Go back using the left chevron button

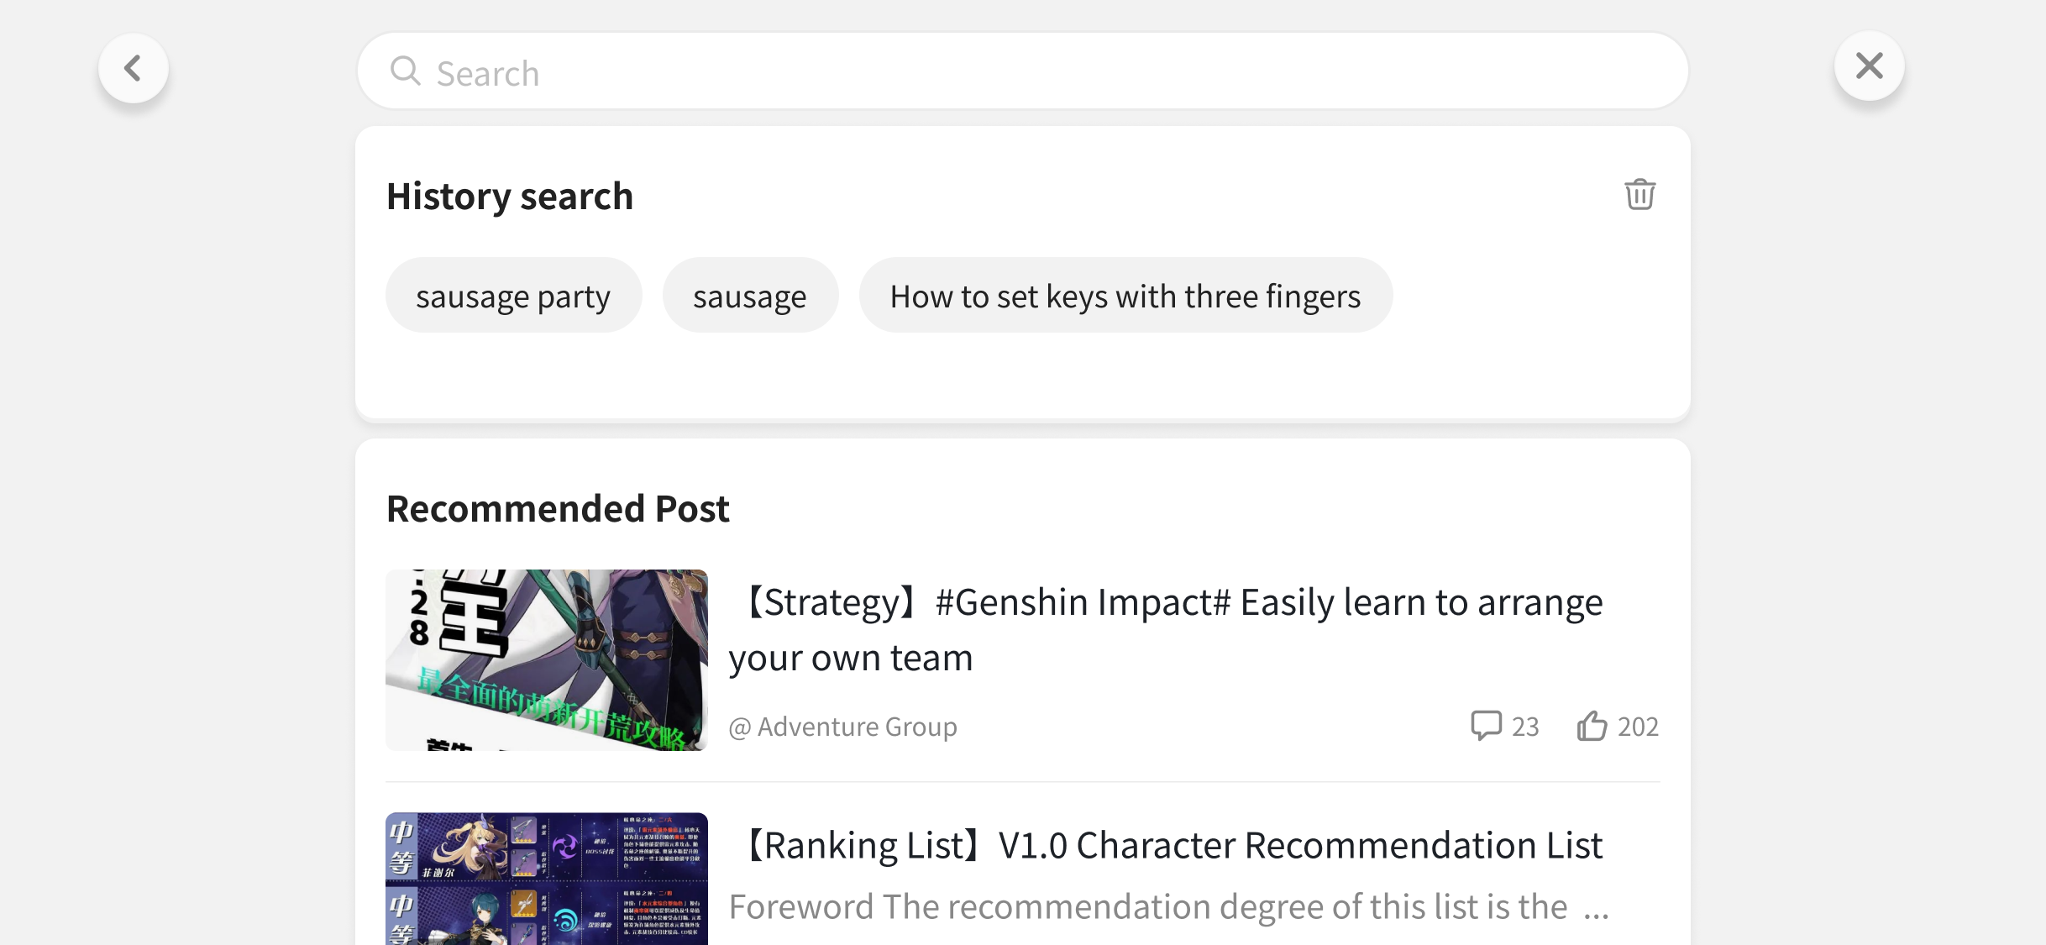click(x=133, y=68)
